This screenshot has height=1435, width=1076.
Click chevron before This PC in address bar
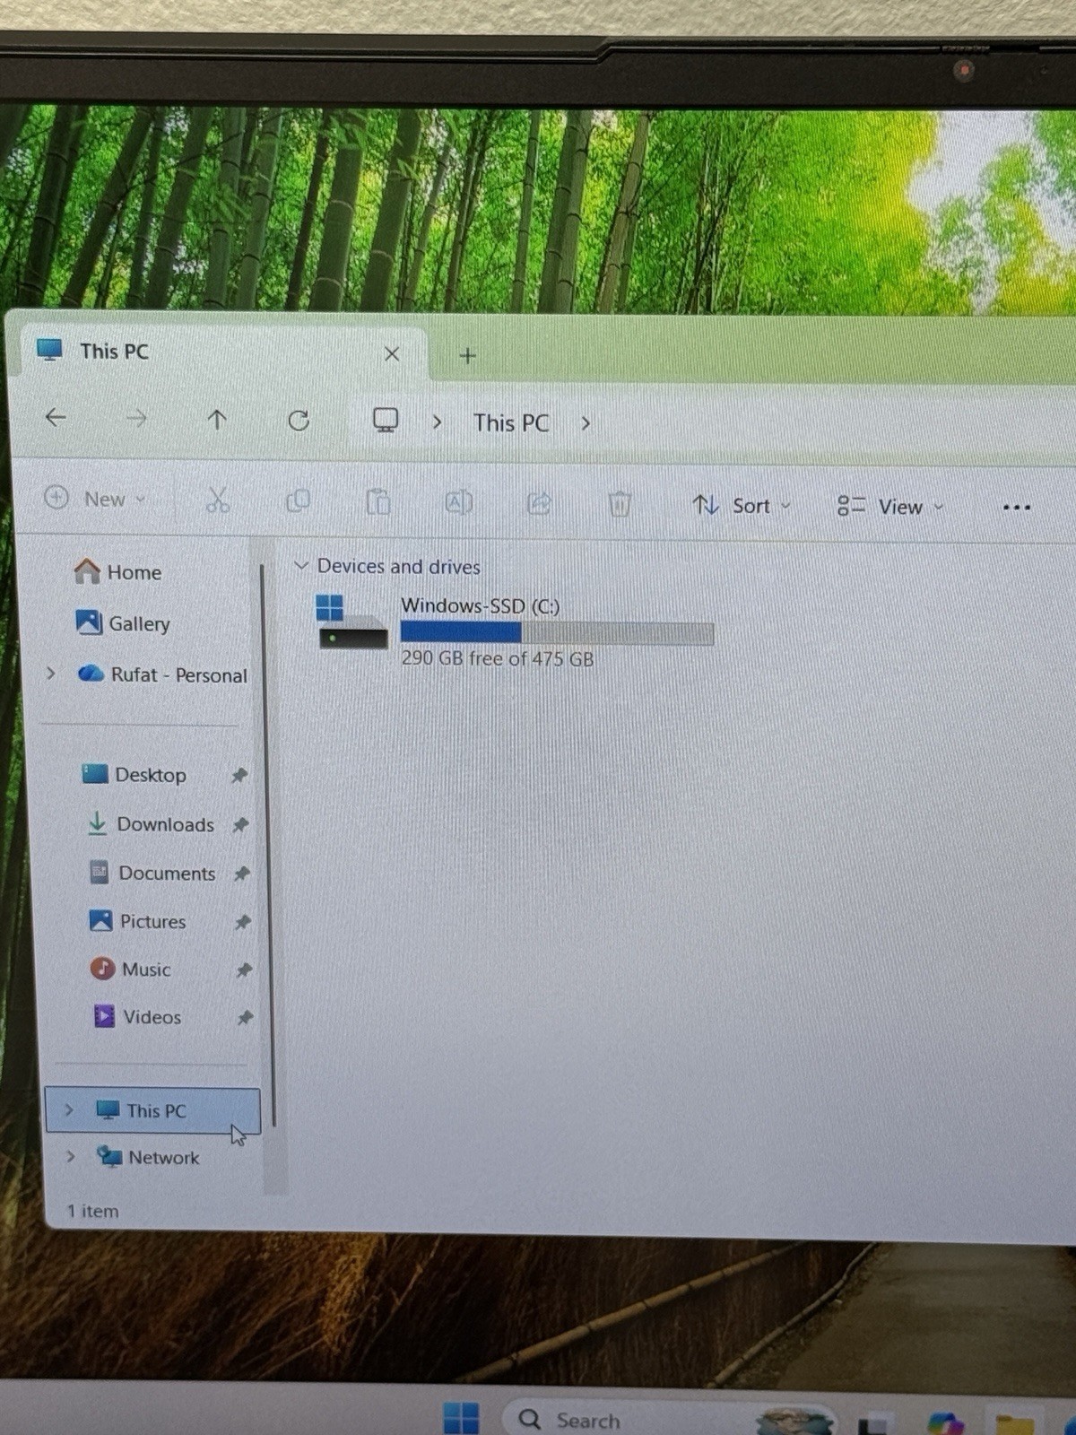(x=437, y=422)
